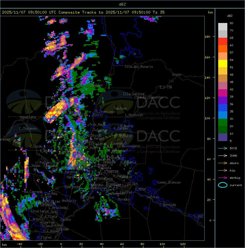Screen dimensions: 245x248
Task: Click the Carrizal place label
Action: coord(87,197)
